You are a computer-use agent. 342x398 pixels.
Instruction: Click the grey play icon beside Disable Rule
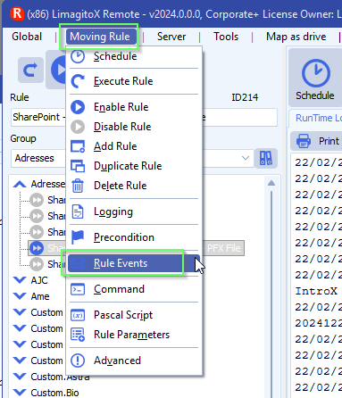(x=78, y=127)
